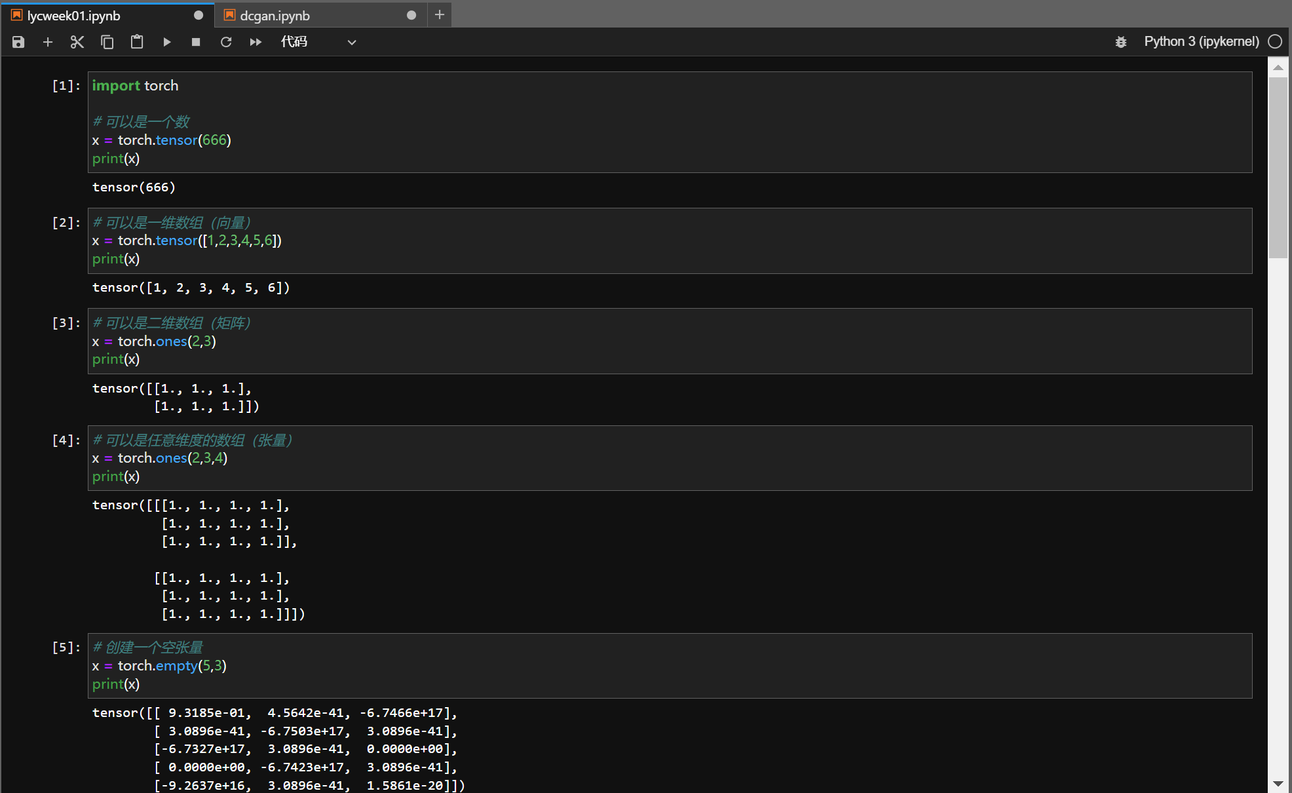The image size is (1292, 793).
Task: Cut selected cell with scissors icon
Action: [77, 42]
